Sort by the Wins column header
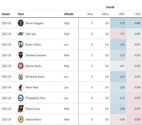 (x=90, y=14)
